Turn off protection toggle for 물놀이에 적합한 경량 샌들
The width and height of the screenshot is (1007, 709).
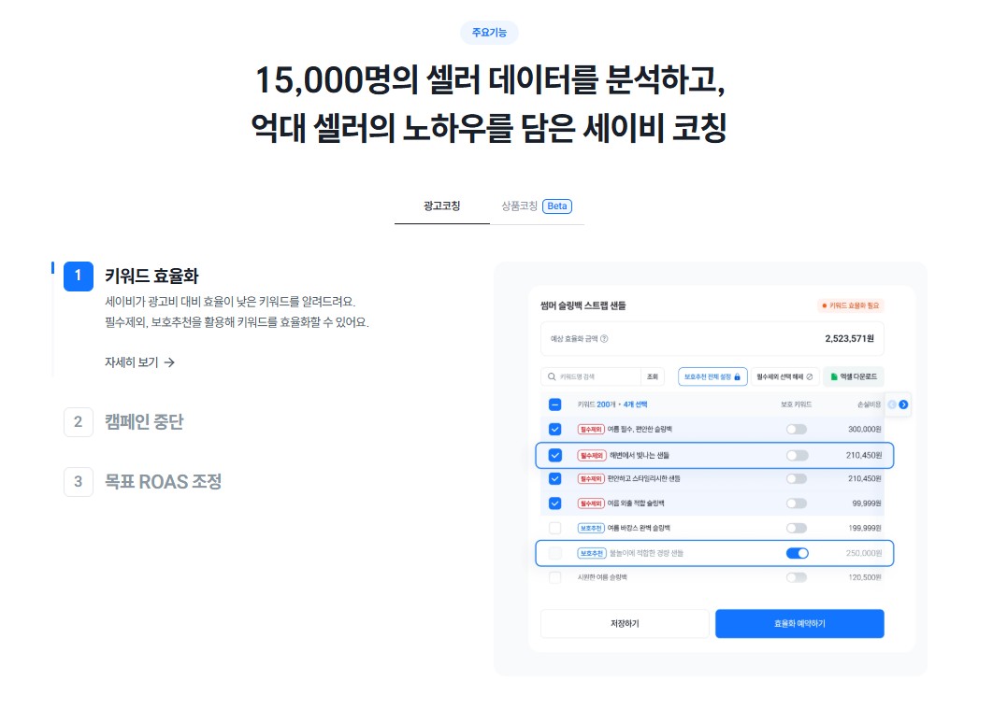[x=797, y=553]
